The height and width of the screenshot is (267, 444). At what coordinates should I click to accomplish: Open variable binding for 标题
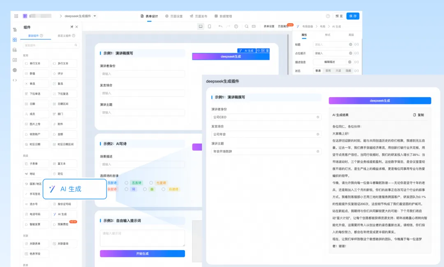356,44
